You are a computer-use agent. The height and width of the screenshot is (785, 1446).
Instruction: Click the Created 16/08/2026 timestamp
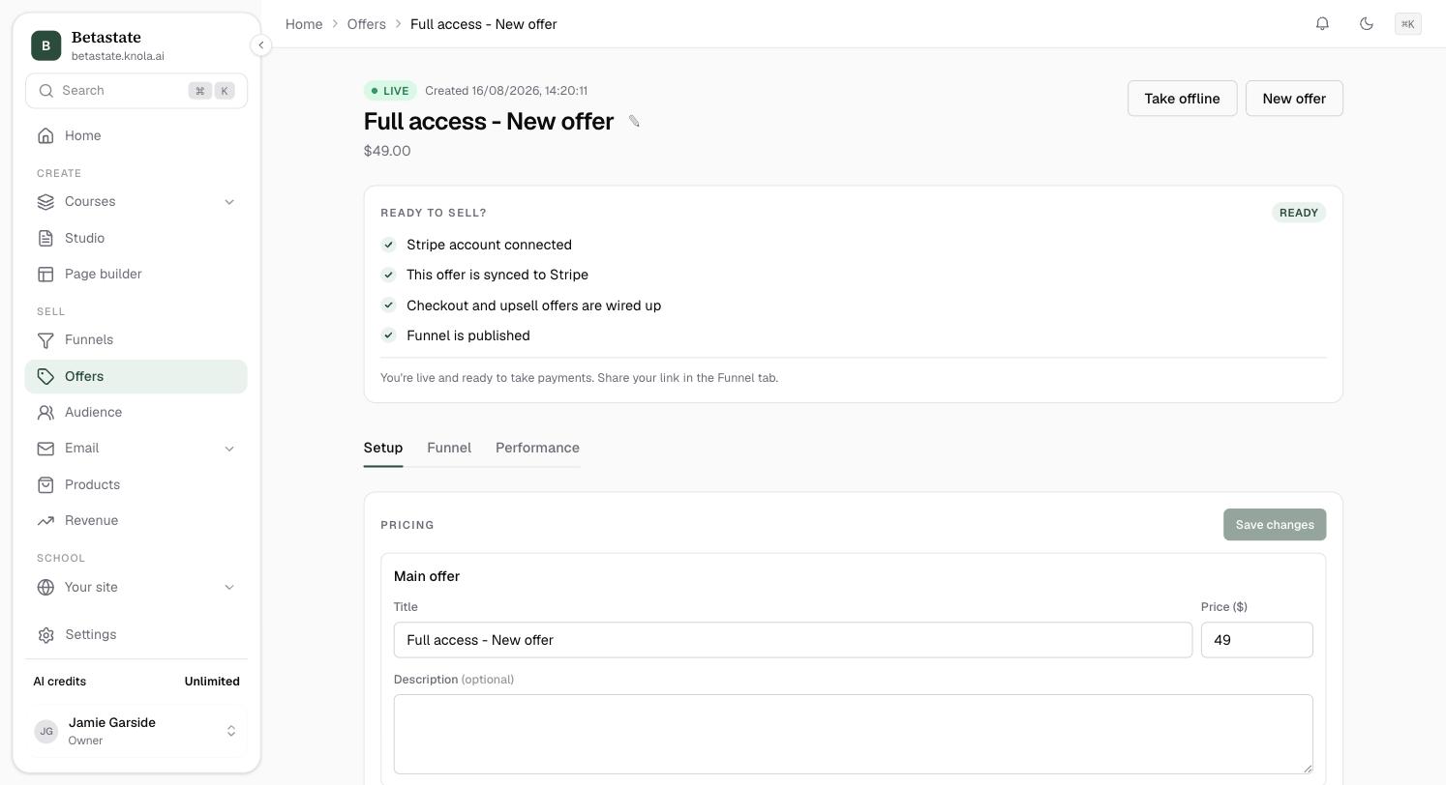[506, 91]
